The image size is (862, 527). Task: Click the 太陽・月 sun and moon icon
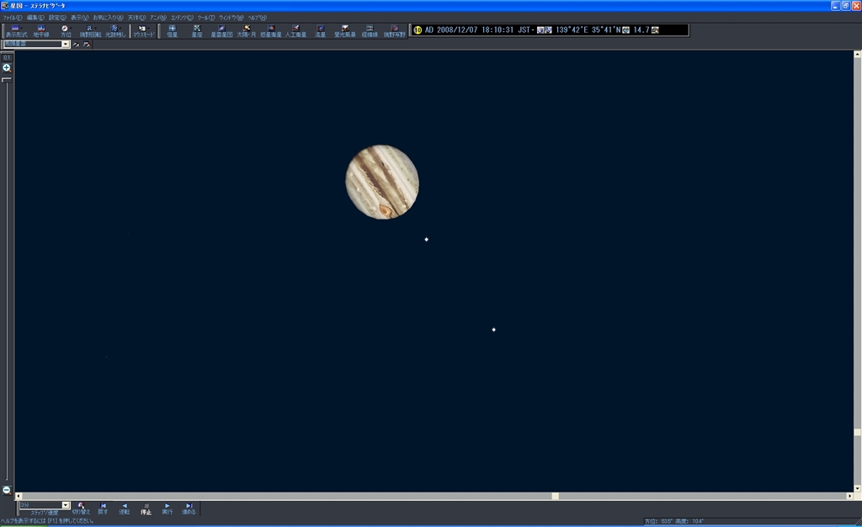pyautogui.click(x=247, y=30)
